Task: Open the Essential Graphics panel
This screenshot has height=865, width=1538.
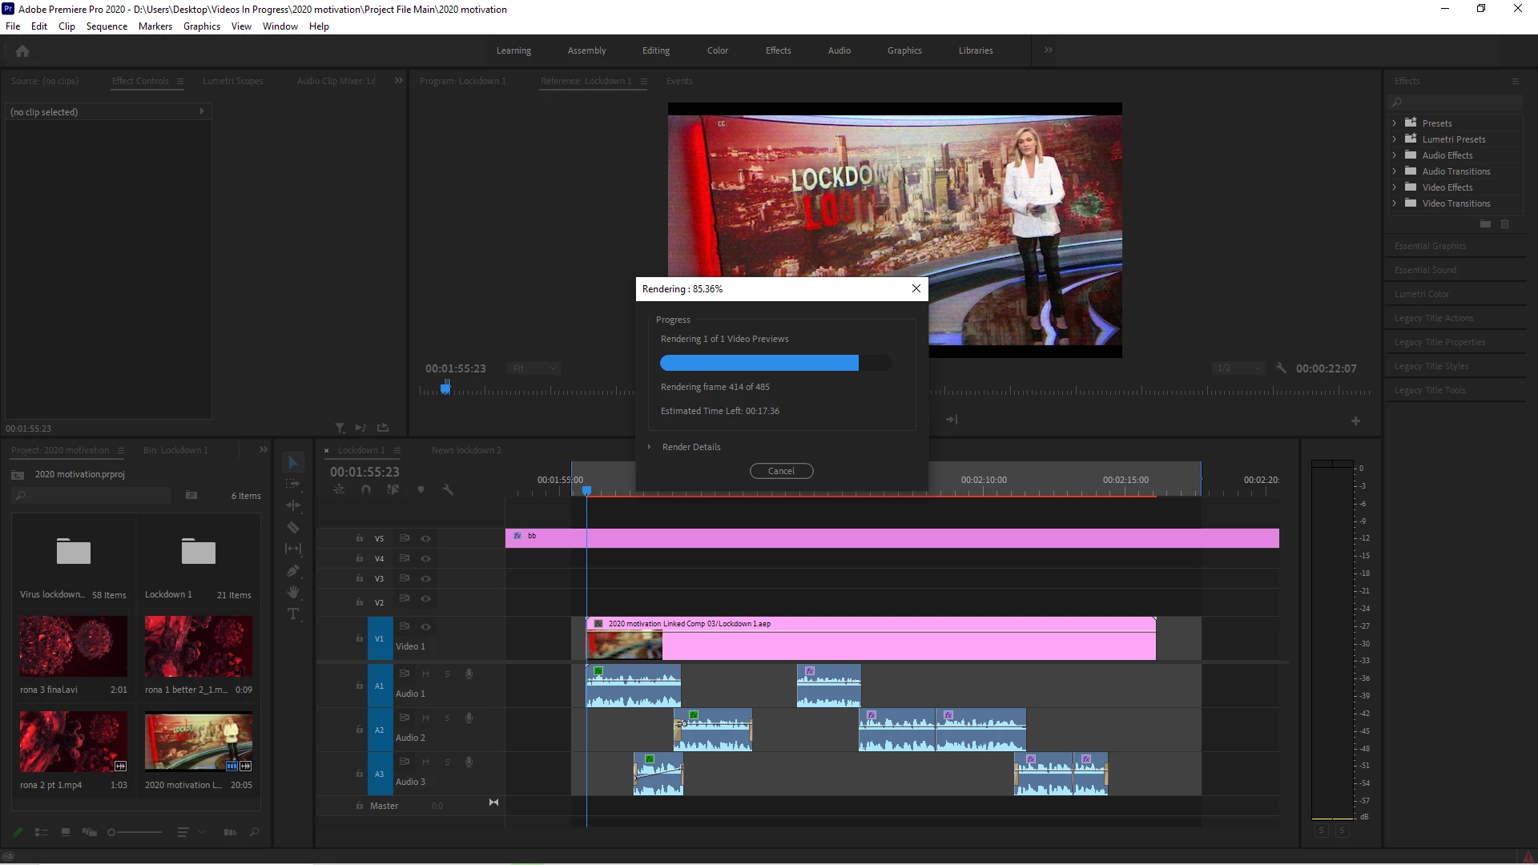Action: point(1430,246)
